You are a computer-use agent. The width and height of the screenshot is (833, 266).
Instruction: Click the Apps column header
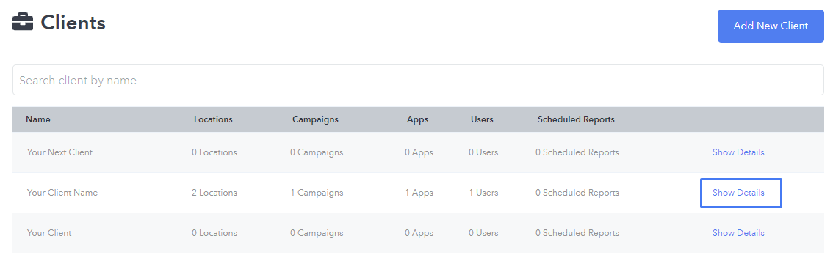(x=417, y=119)
